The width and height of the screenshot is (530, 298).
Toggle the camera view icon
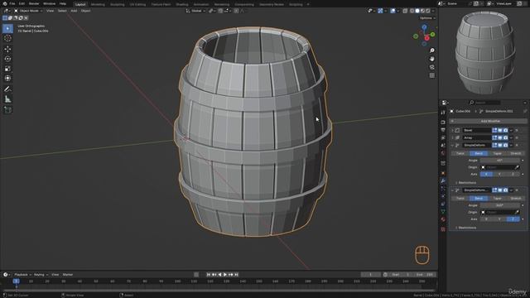click(432, 67)
